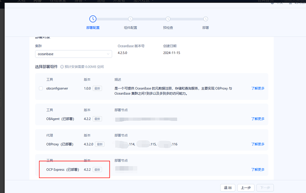306x193 pixels.
Task: Open 了解更多 link for OBProxy
Action: pyautogui.click(x=258, y=144)
